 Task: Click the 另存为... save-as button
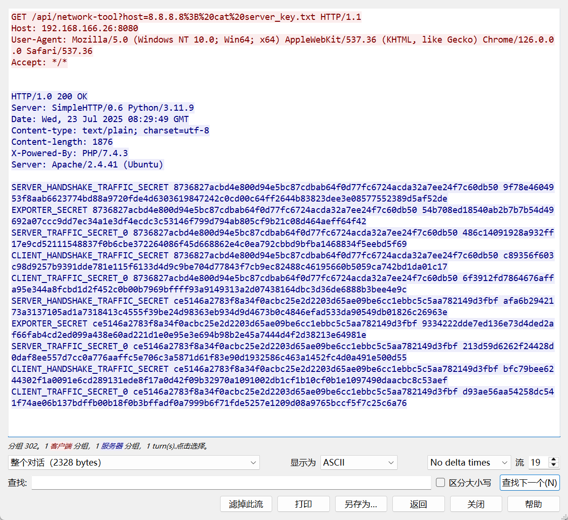pos(361,504)
